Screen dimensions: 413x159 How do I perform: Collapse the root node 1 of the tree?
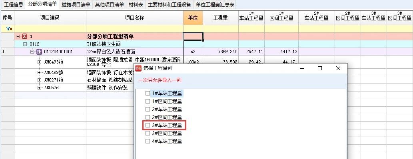pyautogui.click(x=18, y=36)
